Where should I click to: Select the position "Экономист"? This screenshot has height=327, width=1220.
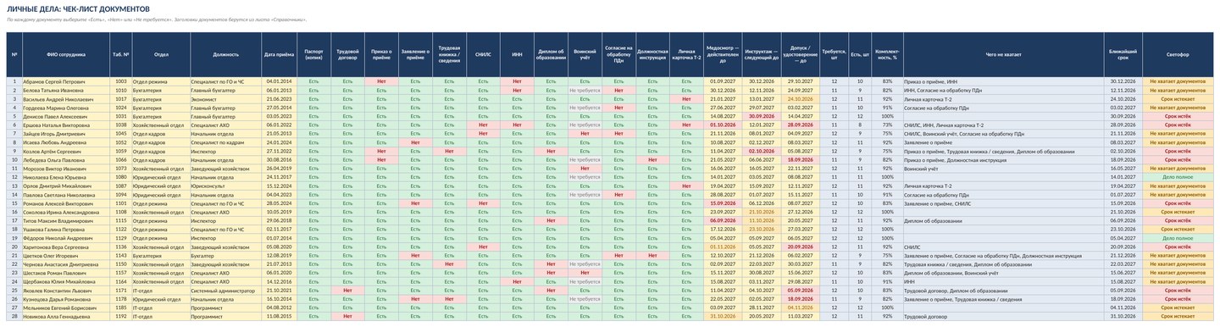point(225,98)
